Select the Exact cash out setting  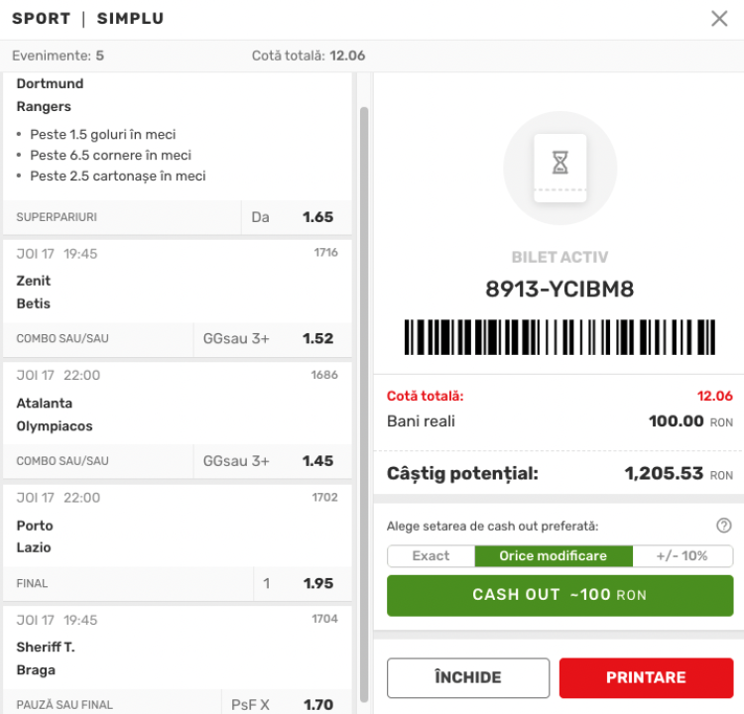tap(431, 556)
